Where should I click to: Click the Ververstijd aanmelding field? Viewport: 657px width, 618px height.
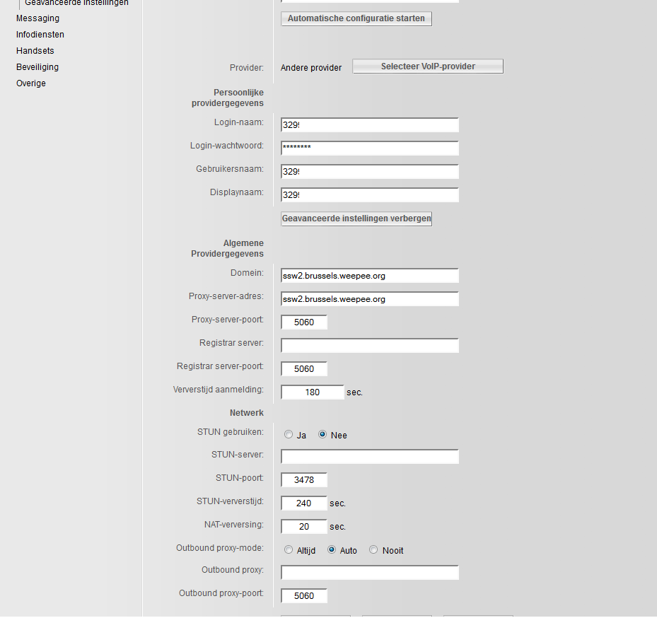312,392
